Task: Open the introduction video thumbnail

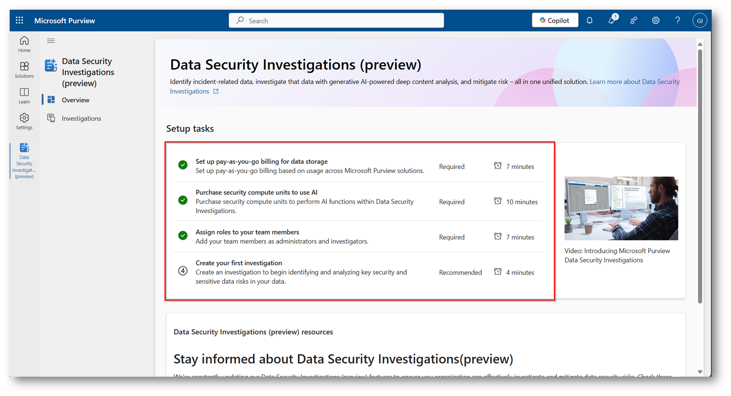Action: click(621, 208)
